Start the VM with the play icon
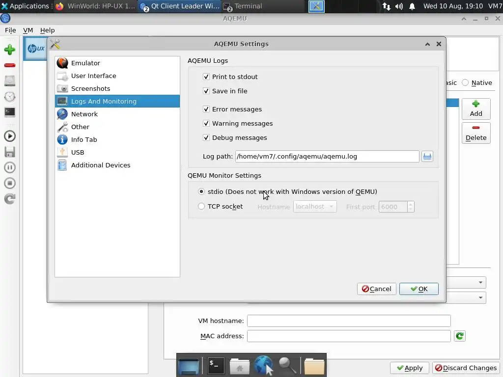Viewport: 503px width, 377px height. point(10,136)
